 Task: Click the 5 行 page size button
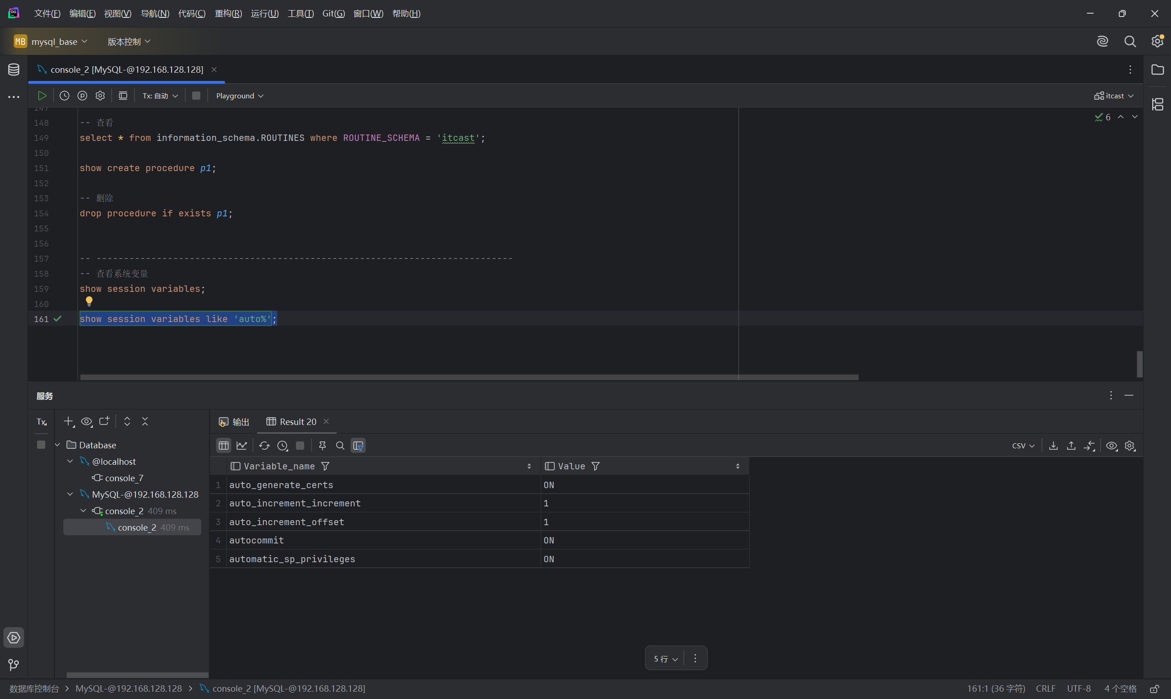point(665,658)
